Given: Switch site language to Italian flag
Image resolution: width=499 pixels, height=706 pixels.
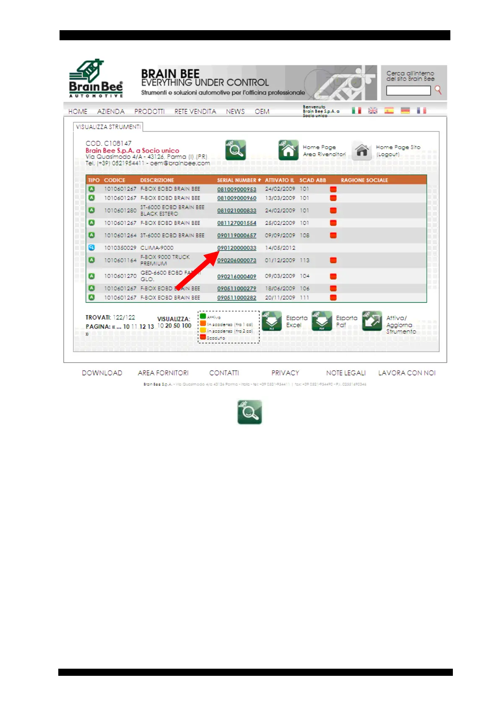Looking at the screenshot, I should pyautogui.click(x=356, y=111).
